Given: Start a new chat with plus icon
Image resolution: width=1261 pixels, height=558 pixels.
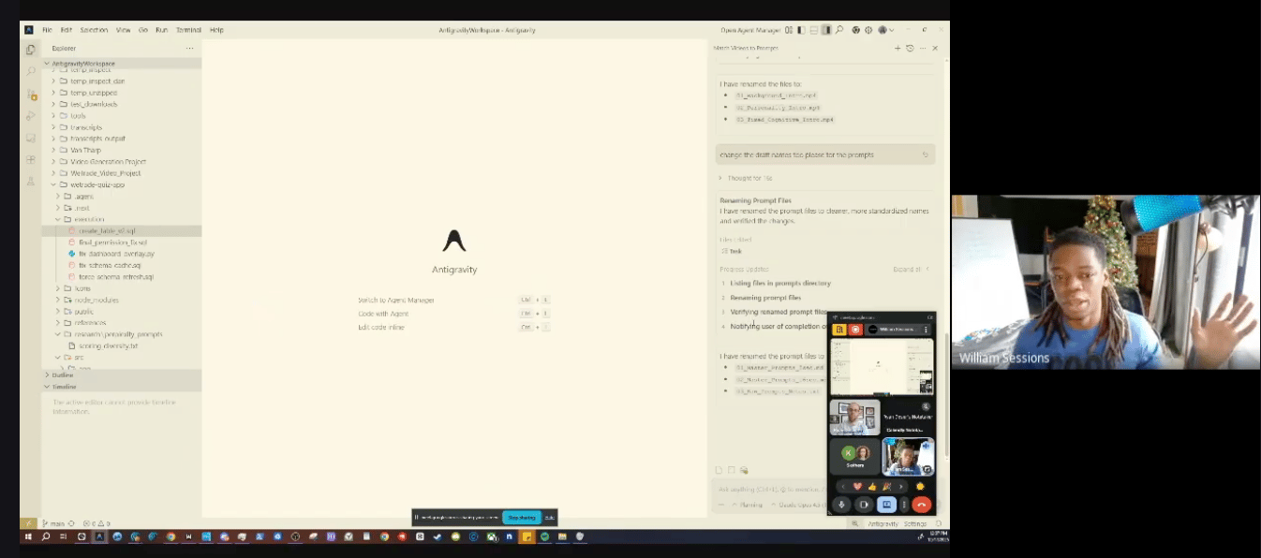Looking at the screenshot, I should pos(897,48).
